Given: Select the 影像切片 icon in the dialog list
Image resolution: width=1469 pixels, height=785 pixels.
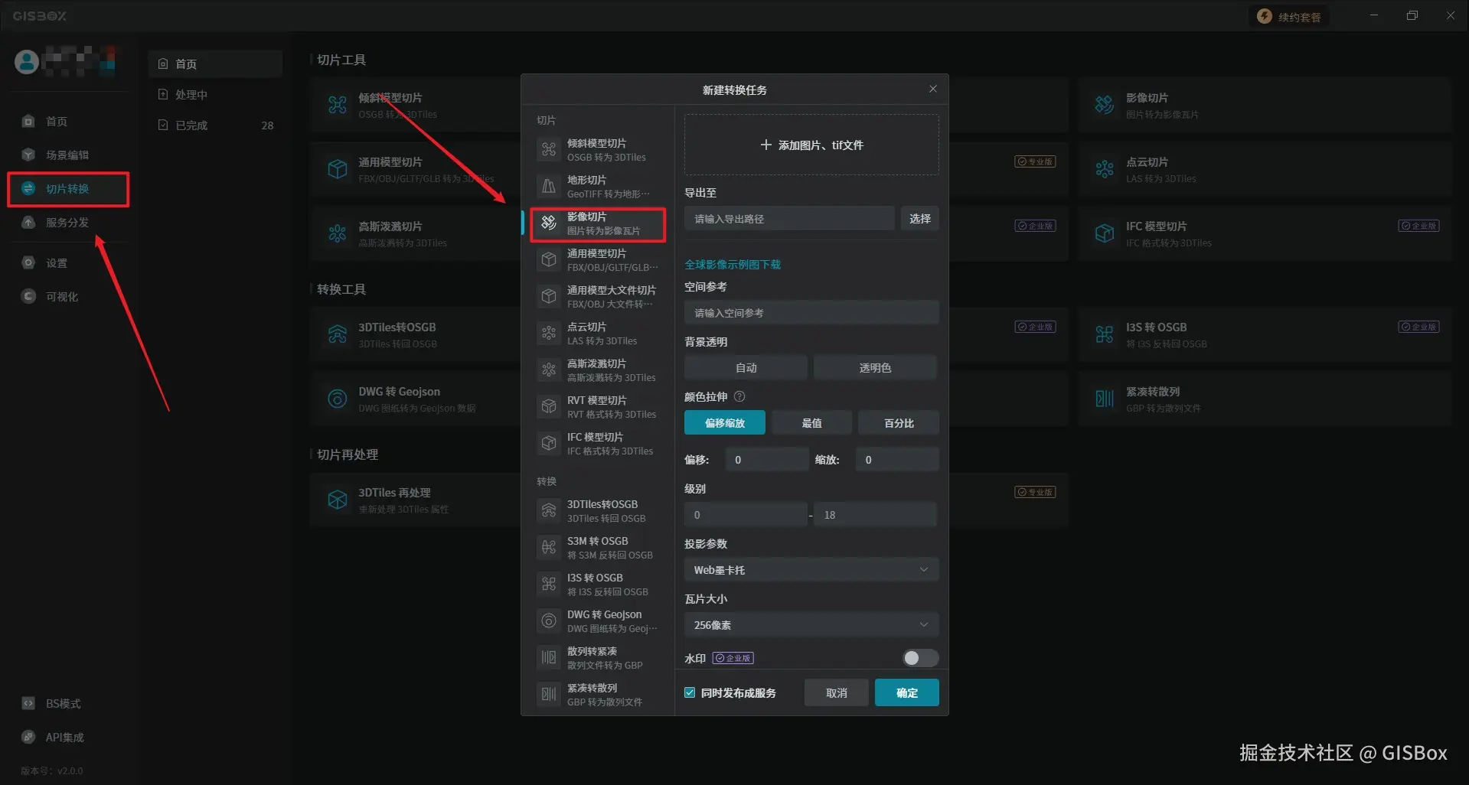Looking at the screenshot, I should click(549, 223).
